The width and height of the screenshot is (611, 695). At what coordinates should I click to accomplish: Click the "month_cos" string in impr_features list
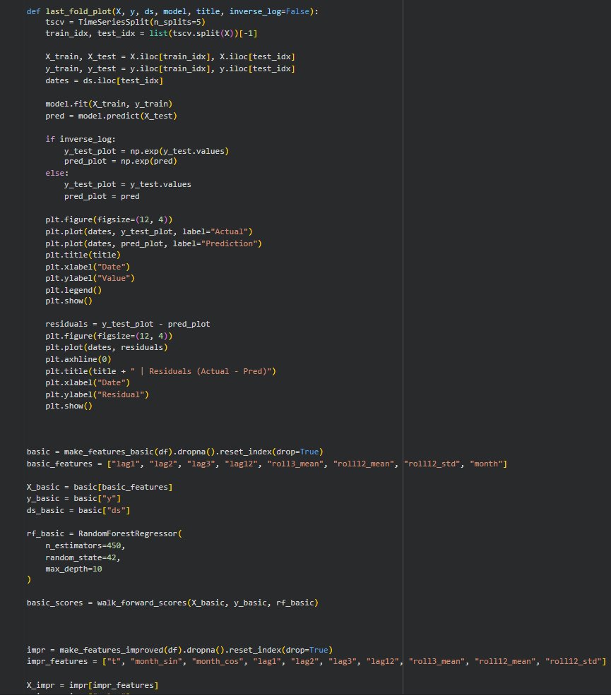click(x=218, y=661)
